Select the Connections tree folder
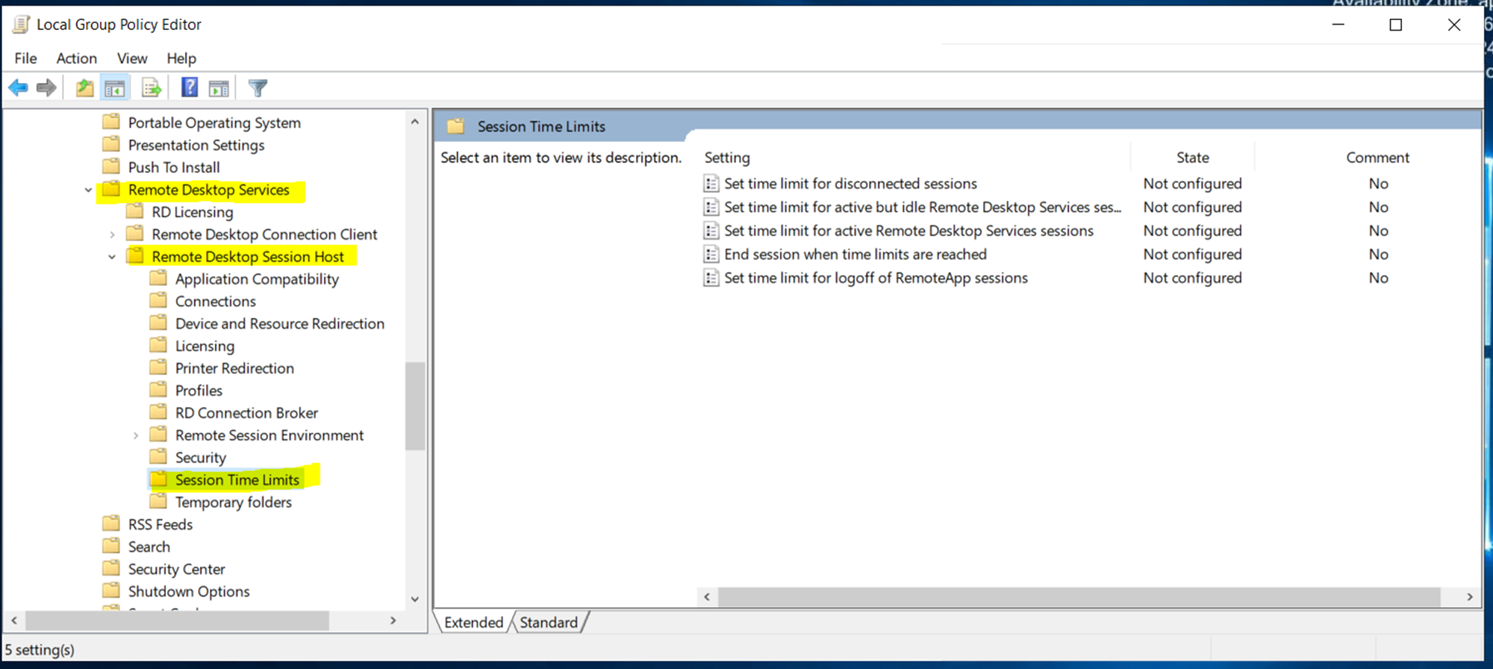The width and height of the screenshot is (1493, 669). coord(215,301)
